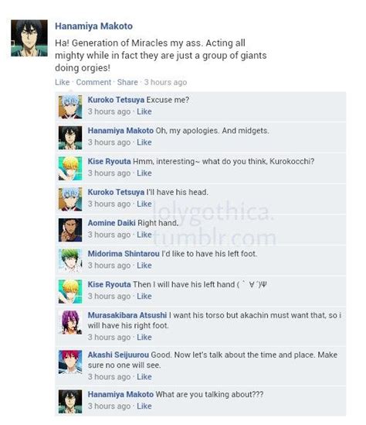Image resolution: width=366 pixels, height=425 pixels.
Task: Click Kuroko Tetsuya's avatar on 'Excuse me?' comment
Action: tap(70, 107)
